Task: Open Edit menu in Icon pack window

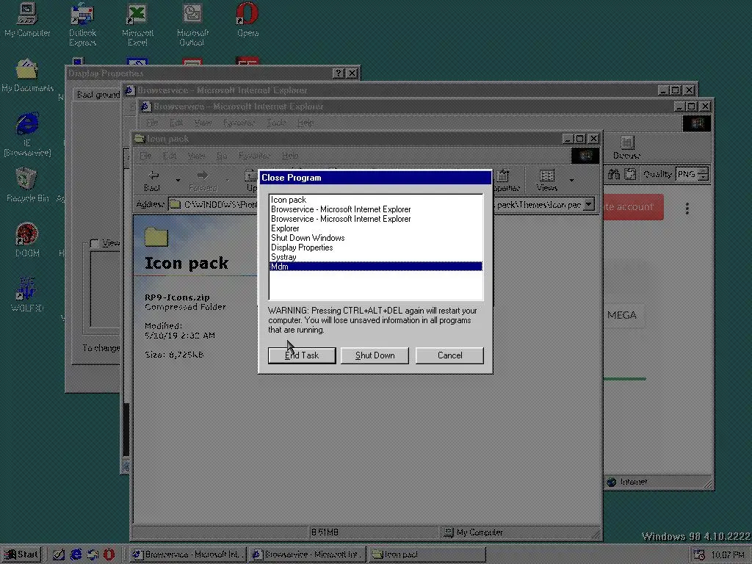Action: 170,156
